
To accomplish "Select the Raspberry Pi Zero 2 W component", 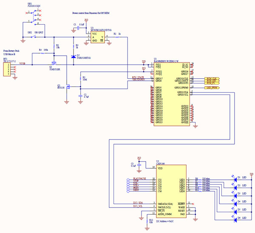I will [x=169, y=94].
